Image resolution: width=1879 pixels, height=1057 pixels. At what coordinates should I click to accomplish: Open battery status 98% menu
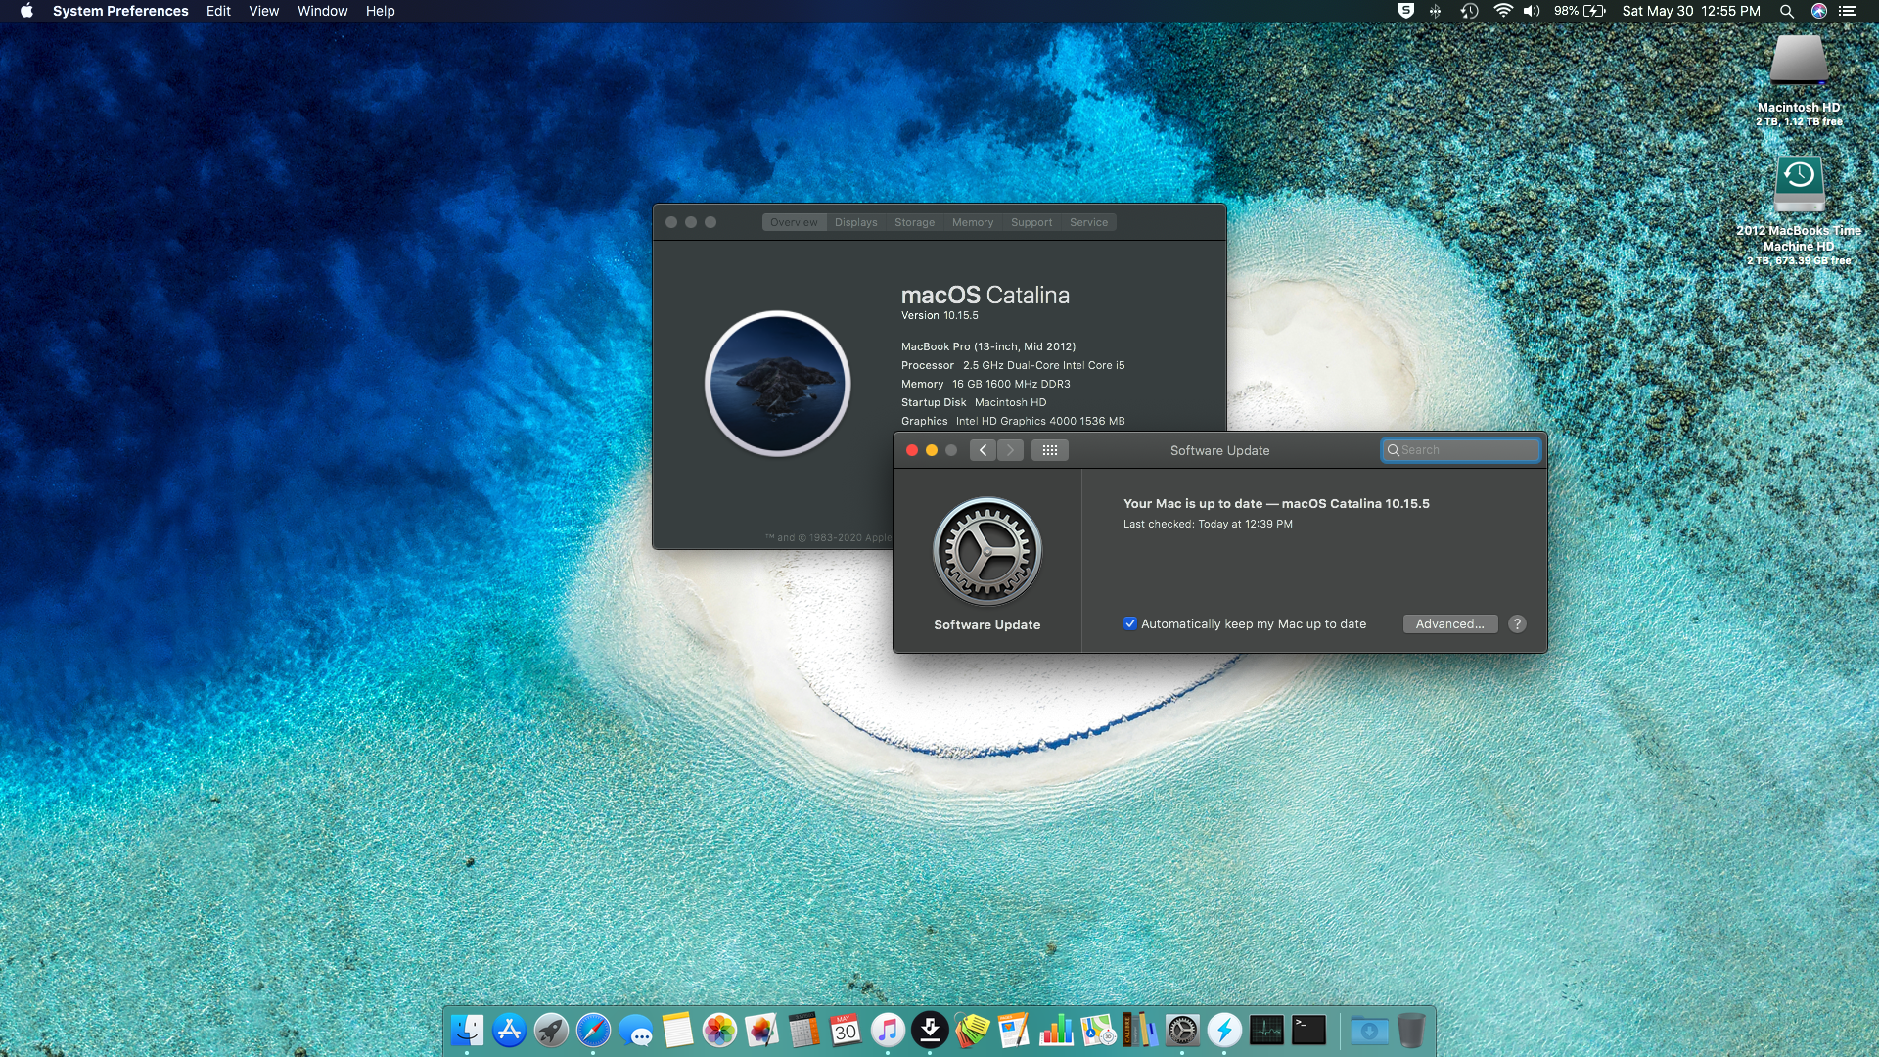[1580, 11]
